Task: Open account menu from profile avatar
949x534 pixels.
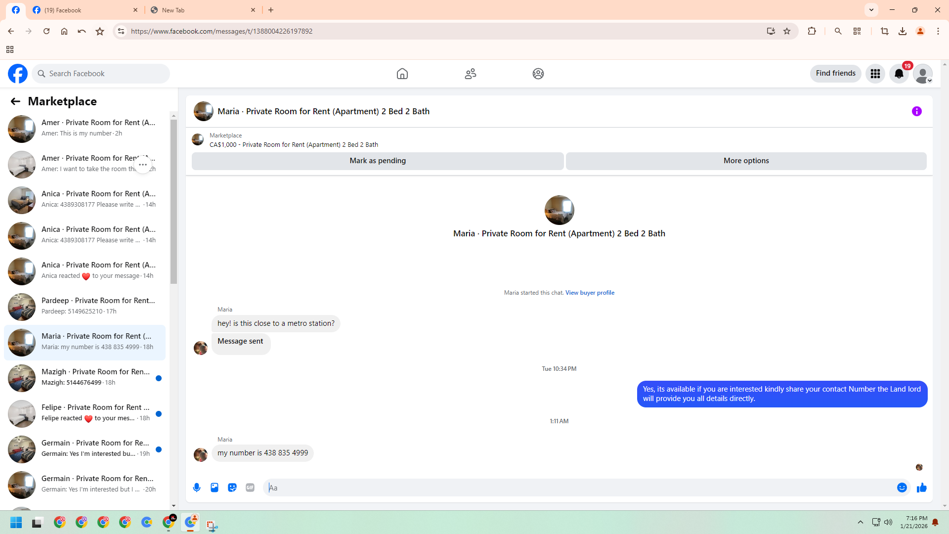Action: point(922,74)
